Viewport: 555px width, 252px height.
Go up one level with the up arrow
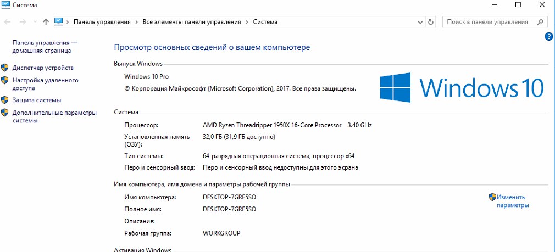(x=46, y=22)
